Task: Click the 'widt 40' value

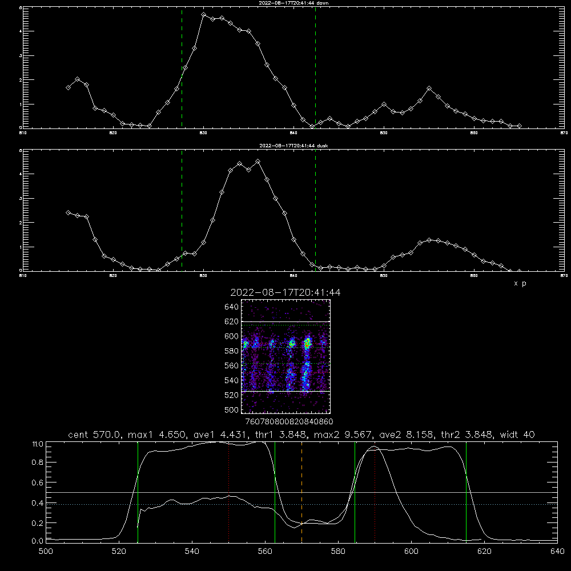Action: 517,435
